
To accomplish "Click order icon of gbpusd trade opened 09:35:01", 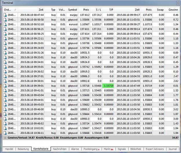I will click(5, 67).
